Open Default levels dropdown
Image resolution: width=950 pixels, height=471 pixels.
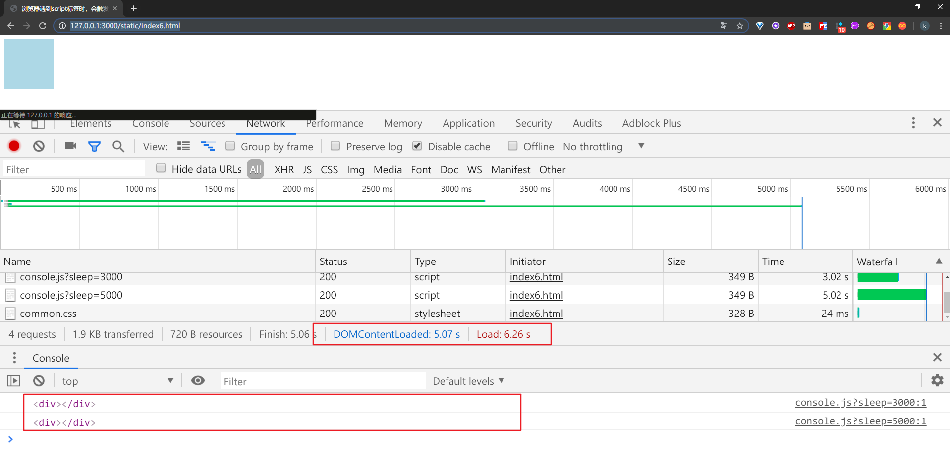[x=468, y=381]
